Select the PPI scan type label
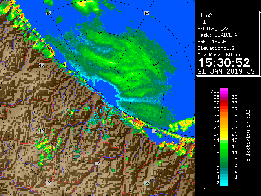 pyautogui.click(x=201, y=22)
